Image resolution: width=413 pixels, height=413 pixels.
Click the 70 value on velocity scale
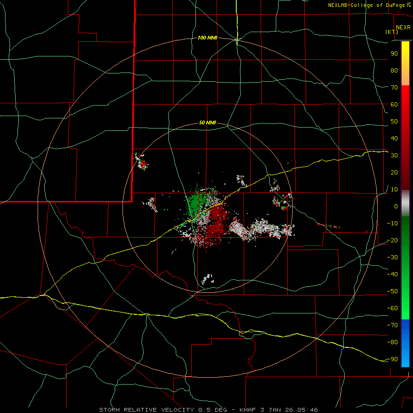[394, 88]
